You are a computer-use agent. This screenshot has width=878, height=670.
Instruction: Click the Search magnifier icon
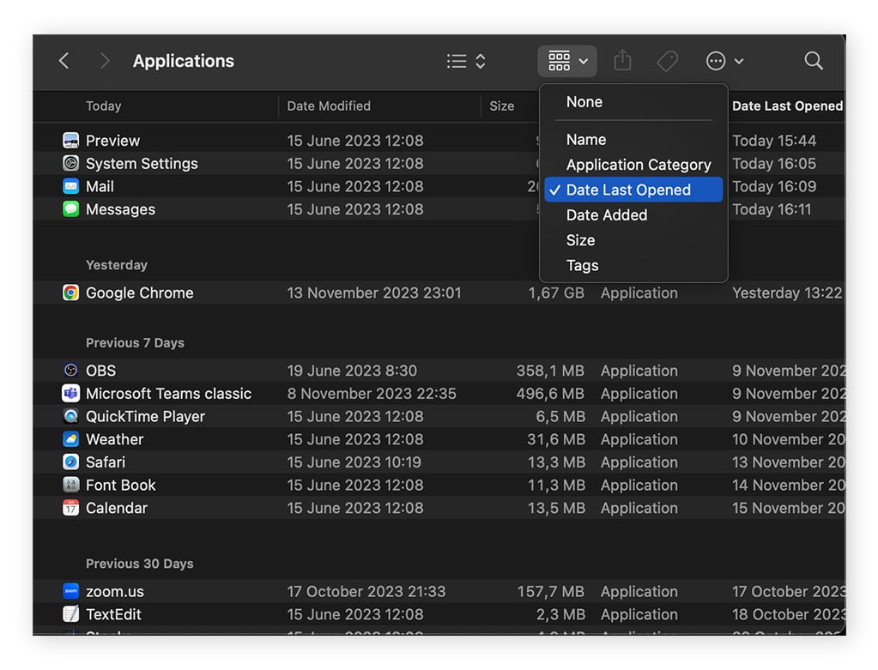813,60
